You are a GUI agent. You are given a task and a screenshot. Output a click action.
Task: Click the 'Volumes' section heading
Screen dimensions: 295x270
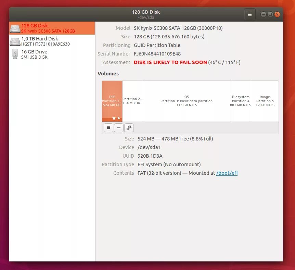[x=108, y=74]
